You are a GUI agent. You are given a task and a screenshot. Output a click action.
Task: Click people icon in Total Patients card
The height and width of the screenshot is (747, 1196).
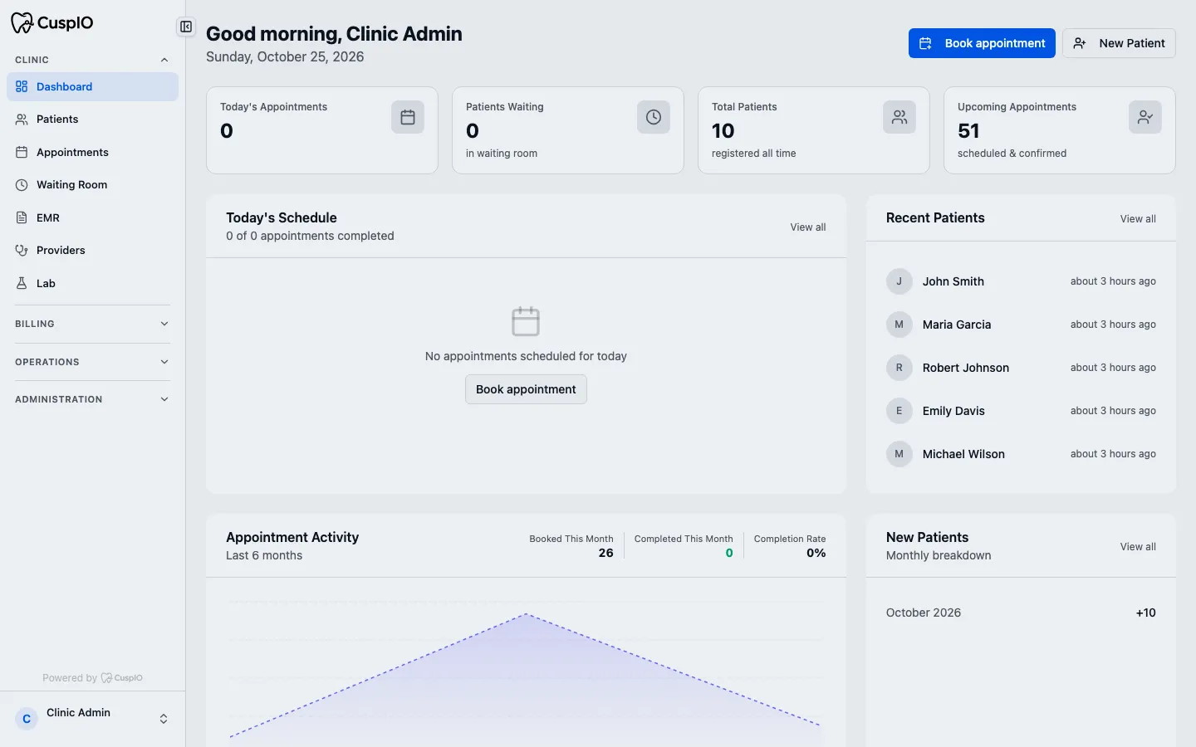click(x=899, y=117)
